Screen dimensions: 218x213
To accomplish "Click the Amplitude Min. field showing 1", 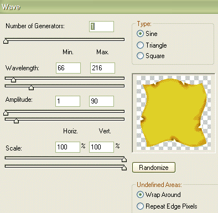I will (x=68, y=101).
